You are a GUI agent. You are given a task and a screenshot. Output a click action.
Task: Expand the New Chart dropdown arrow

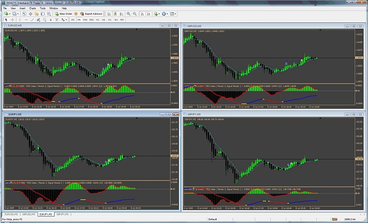pos(9,14)
